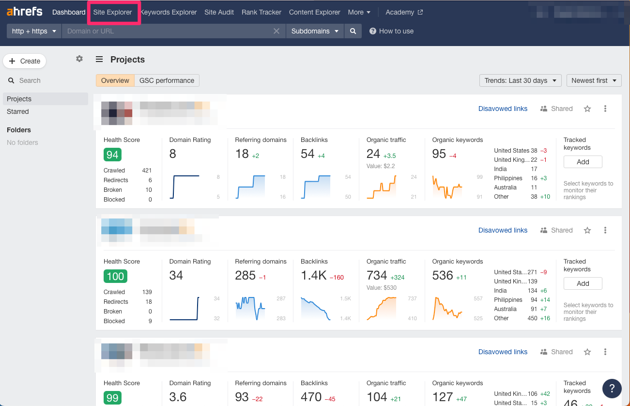Open Disavowed links for Health Score 99 project
The height and width of the screenshot is (406, 630).
(x=503, y=352)
